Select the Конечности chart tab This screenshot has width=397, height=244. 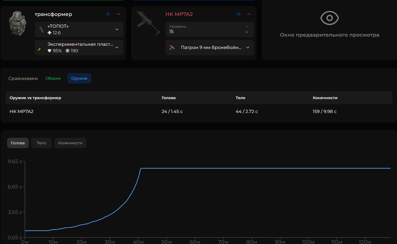coord(70,143)
